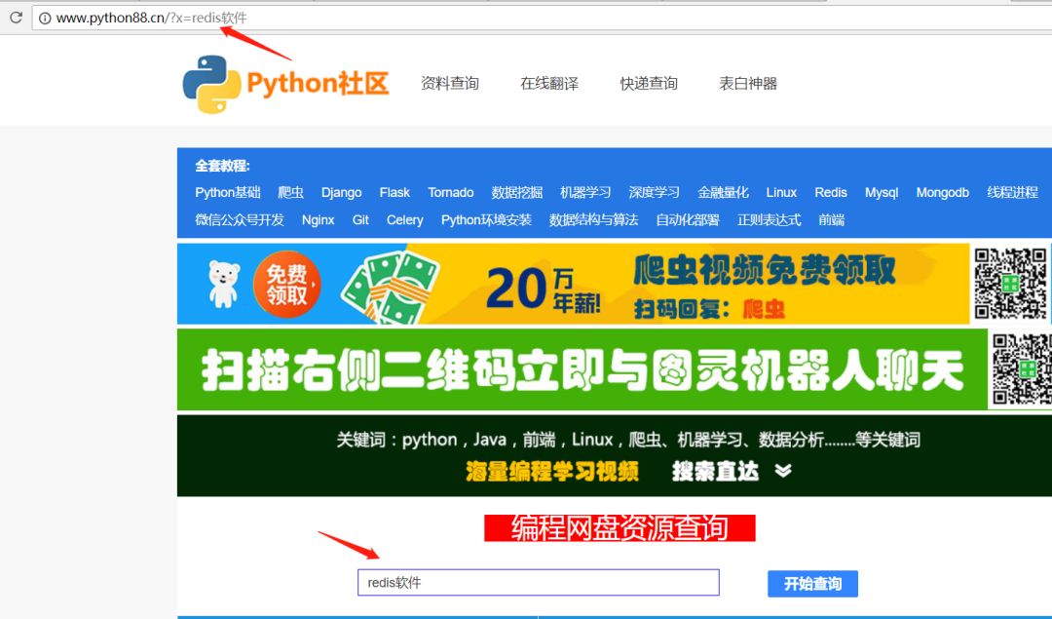Open the Redis tutorial link

pos(831,193)
